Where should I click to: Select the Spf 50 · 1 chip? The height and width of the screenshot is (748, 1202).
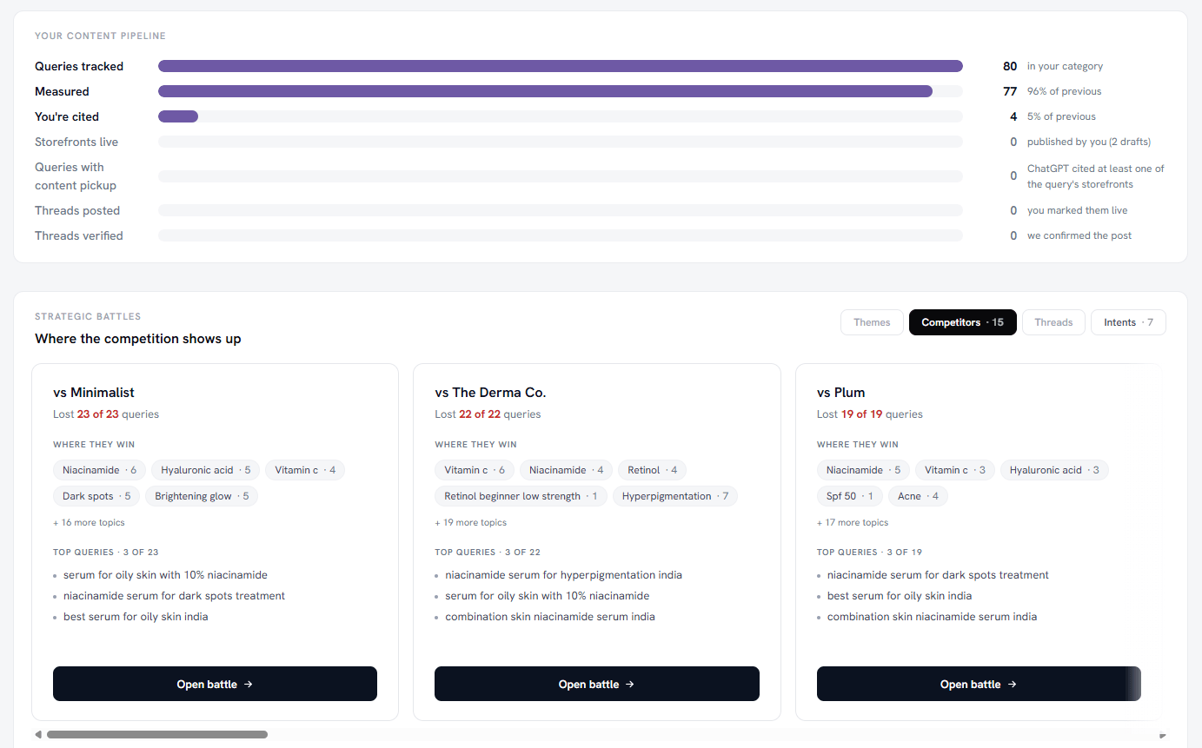click(849, 496)
